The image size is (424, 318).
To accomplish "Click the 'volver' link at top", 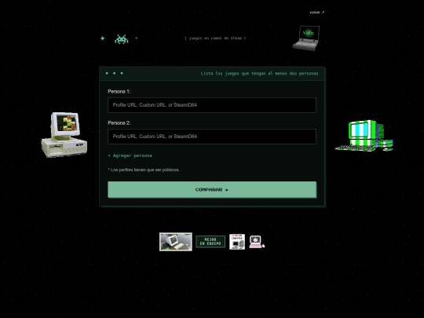I will [316, 13].
